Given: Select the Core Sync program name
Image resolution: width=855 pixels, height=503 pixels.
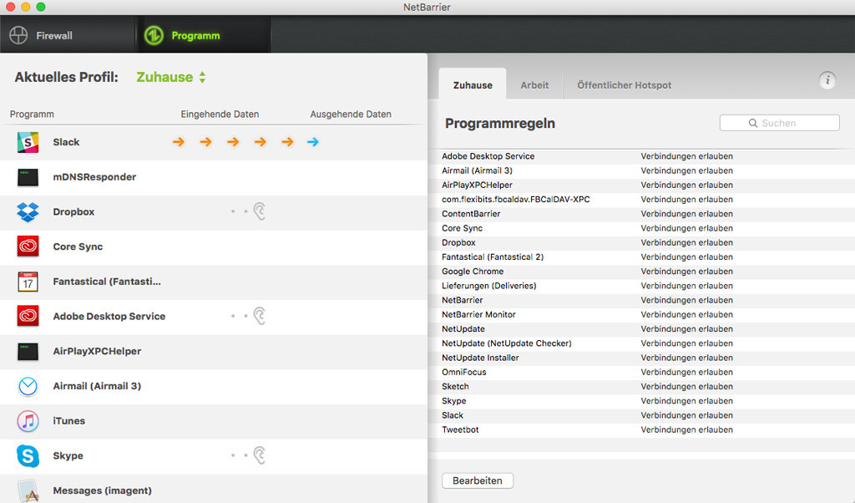Looking at the screenshot, I should tap(78, 246).
